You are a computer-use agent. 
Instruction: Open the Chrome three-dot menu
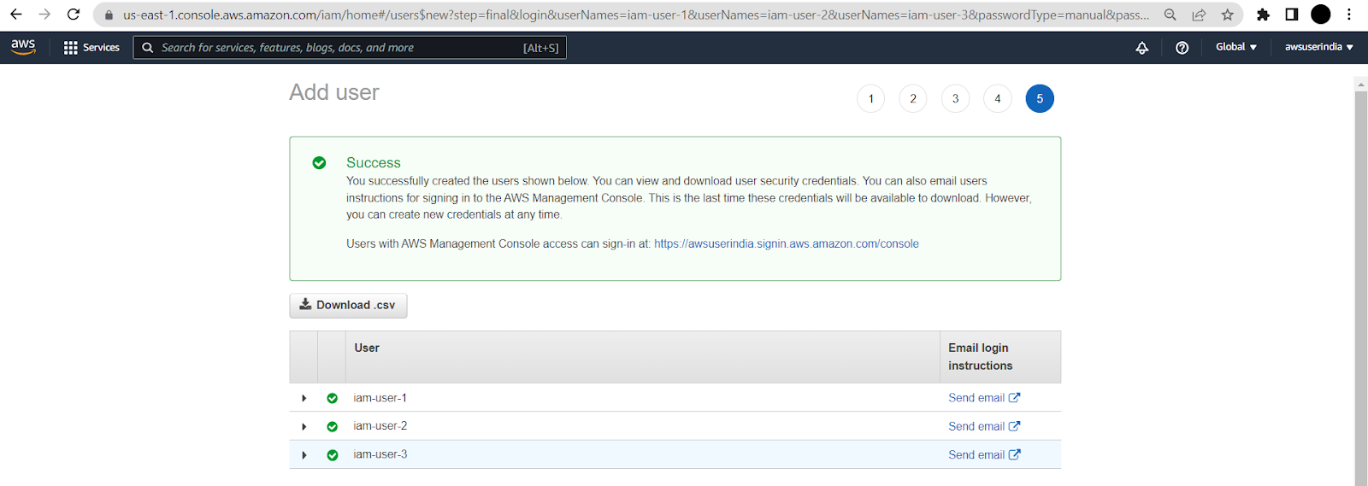click(x=1349, y=15)
